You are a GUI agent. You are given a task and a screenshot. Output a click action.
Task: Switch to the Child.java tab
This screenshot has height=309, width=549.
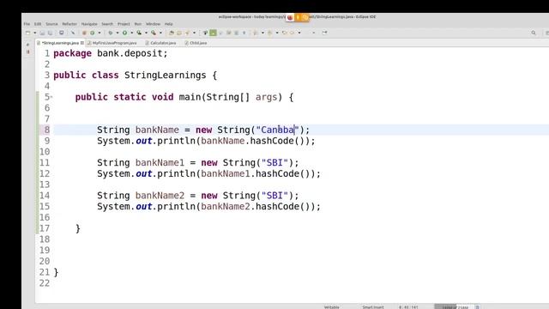196,43
